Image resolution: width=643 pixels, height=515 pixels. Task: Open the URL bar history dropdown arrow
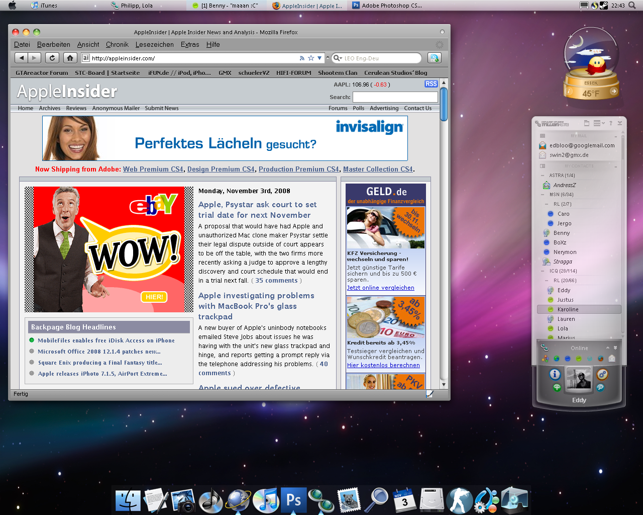(319, 58)
